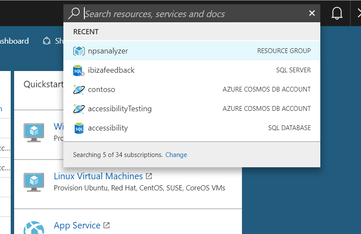Click Change subscriptions link

pyautogui.click(x=176, y=155)
